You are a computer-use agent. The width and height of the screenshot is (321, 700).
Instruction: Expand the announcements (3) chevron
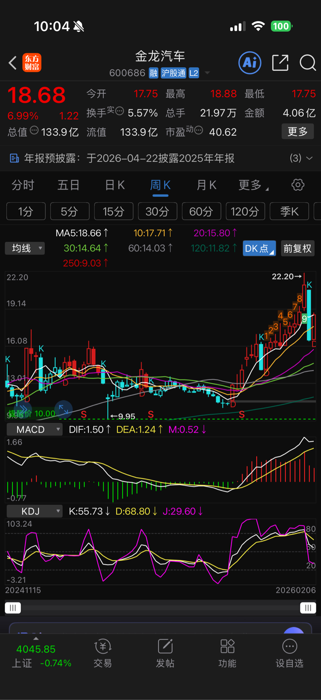309,158
